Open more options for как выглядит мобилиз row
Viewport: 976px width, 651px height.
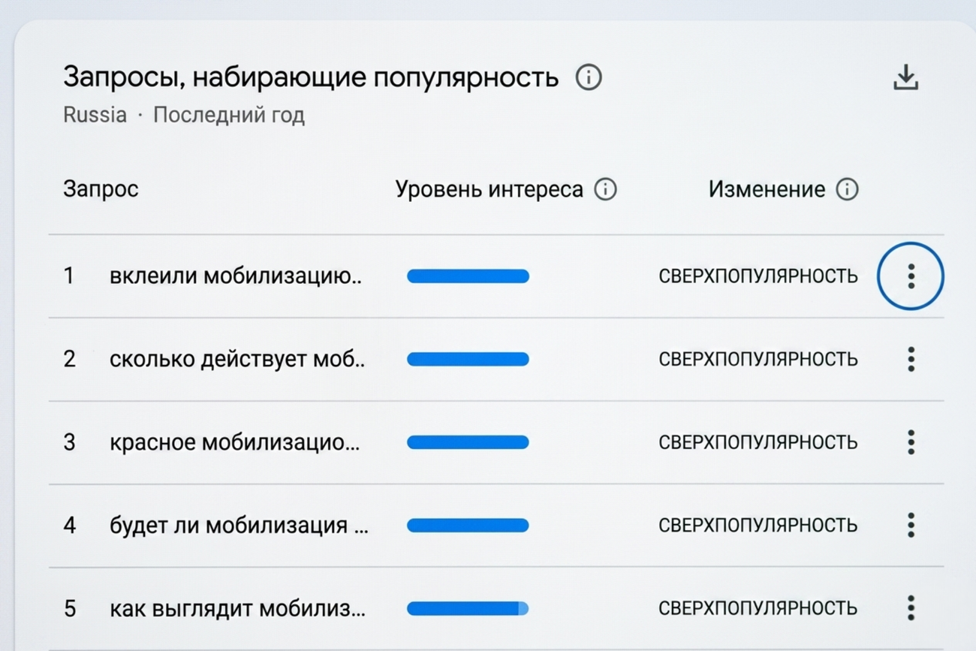click(911, 608)
